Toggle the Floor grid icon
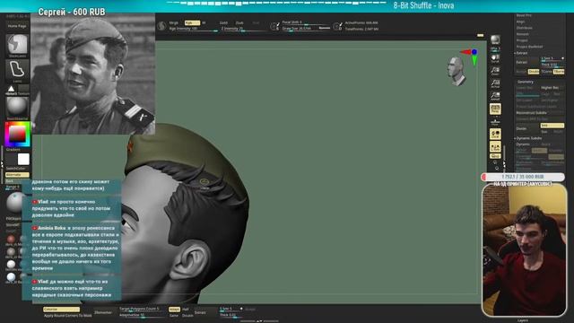 pyautogui.click(x=495, y=121)
